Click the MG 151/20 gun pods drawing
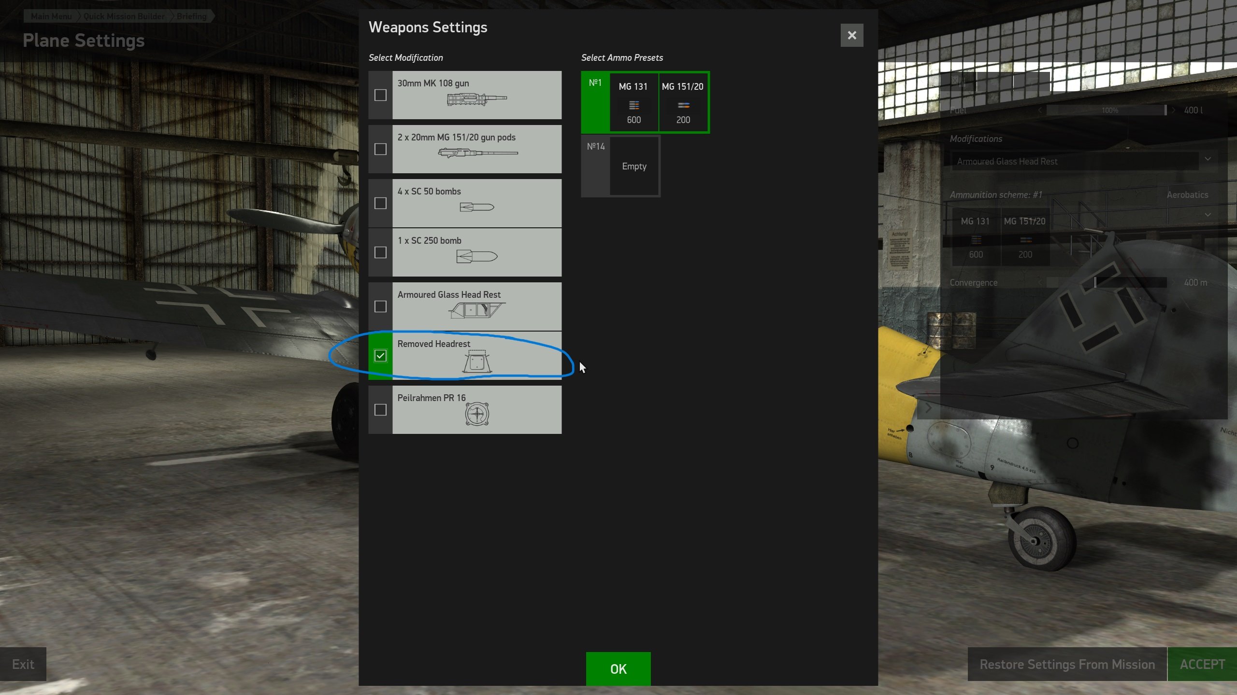Screen dimensions: 1237x695 coord(478,153)
